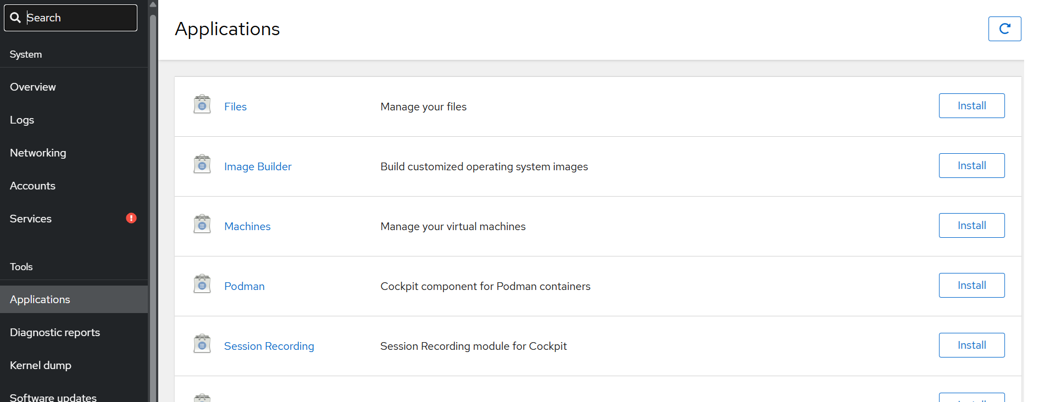This screenshot has width=1045, height=402.
Task: Install the Files application
Action: tap(971, 106)
